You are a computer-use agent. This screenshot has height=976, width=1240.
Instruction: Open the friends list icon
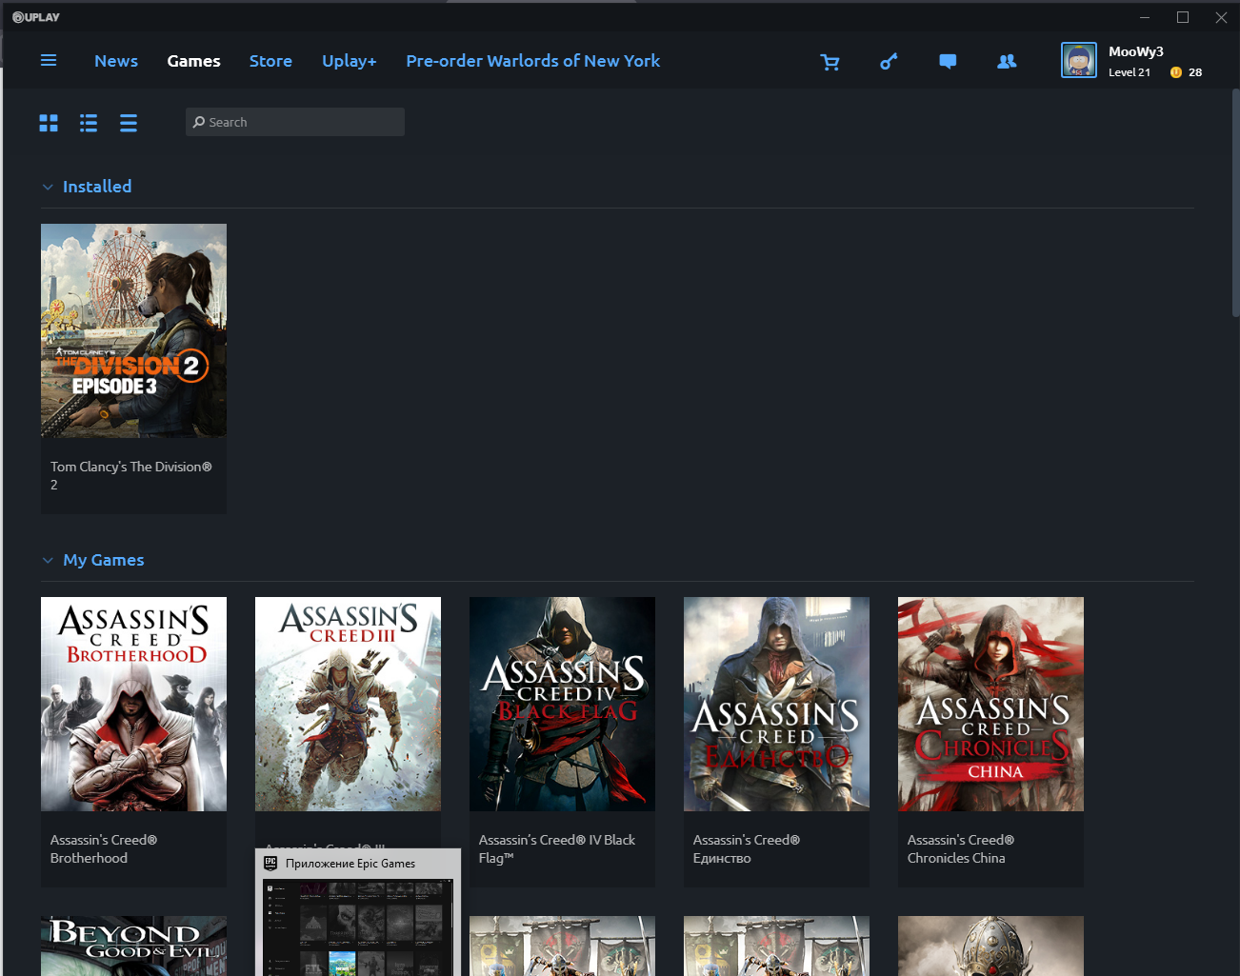coord(1007,61)
